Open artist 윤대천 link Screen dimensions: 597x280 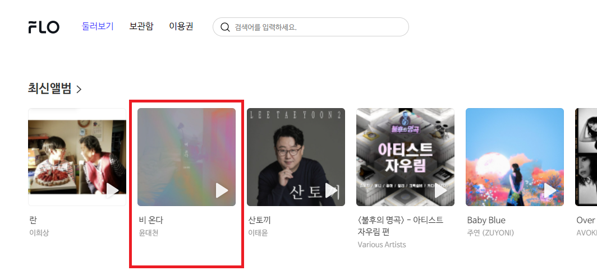tap(149, 232)
